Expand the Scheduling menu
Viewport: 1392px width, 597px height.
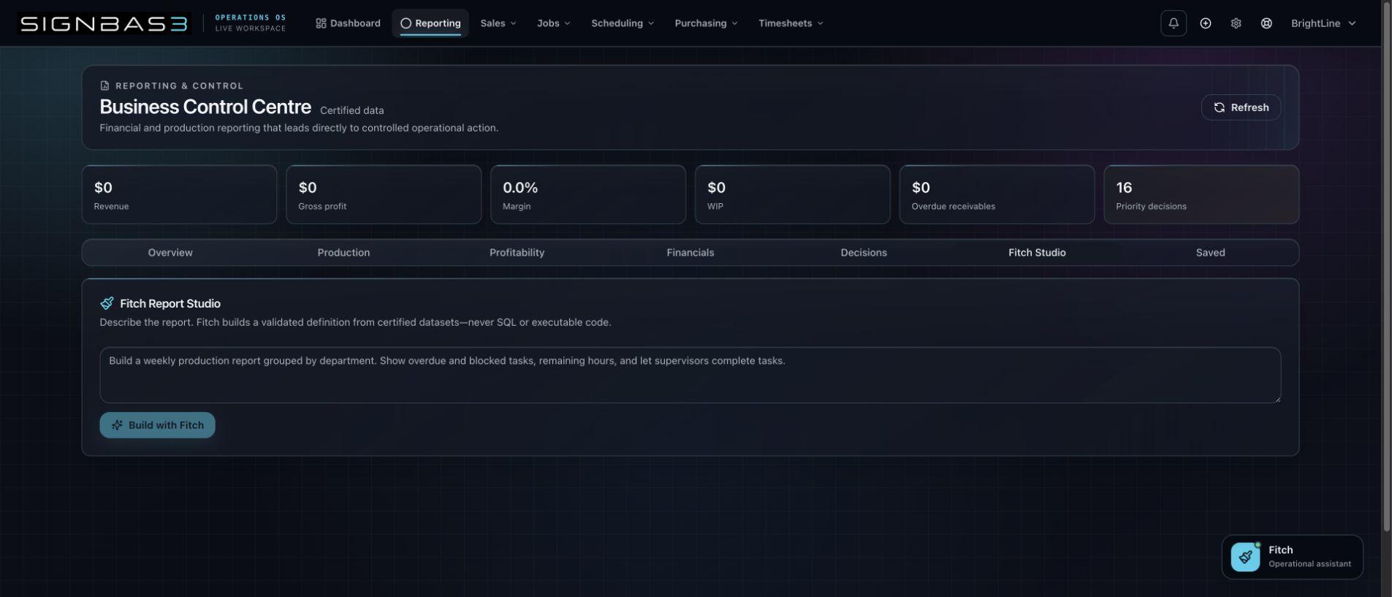coord(623,23)
